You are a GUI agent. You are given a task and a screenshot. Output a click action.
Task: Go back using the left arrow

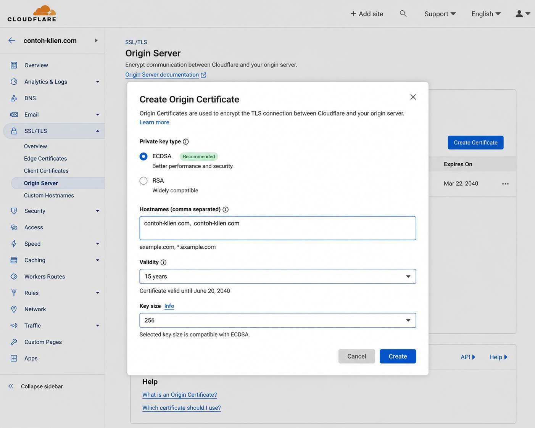12,40
